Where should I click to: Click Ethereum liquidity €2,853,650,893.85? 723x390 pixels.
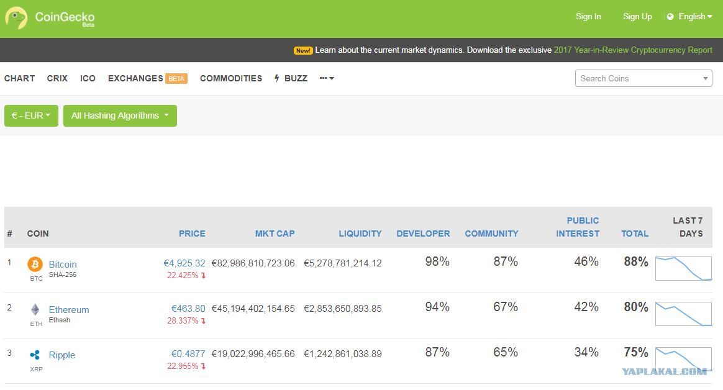[343, 309]
